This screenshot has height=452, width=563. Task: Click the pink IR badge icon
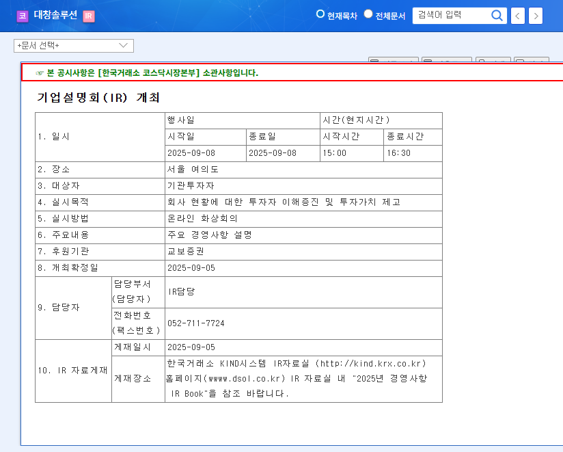(x=89, y=16)
